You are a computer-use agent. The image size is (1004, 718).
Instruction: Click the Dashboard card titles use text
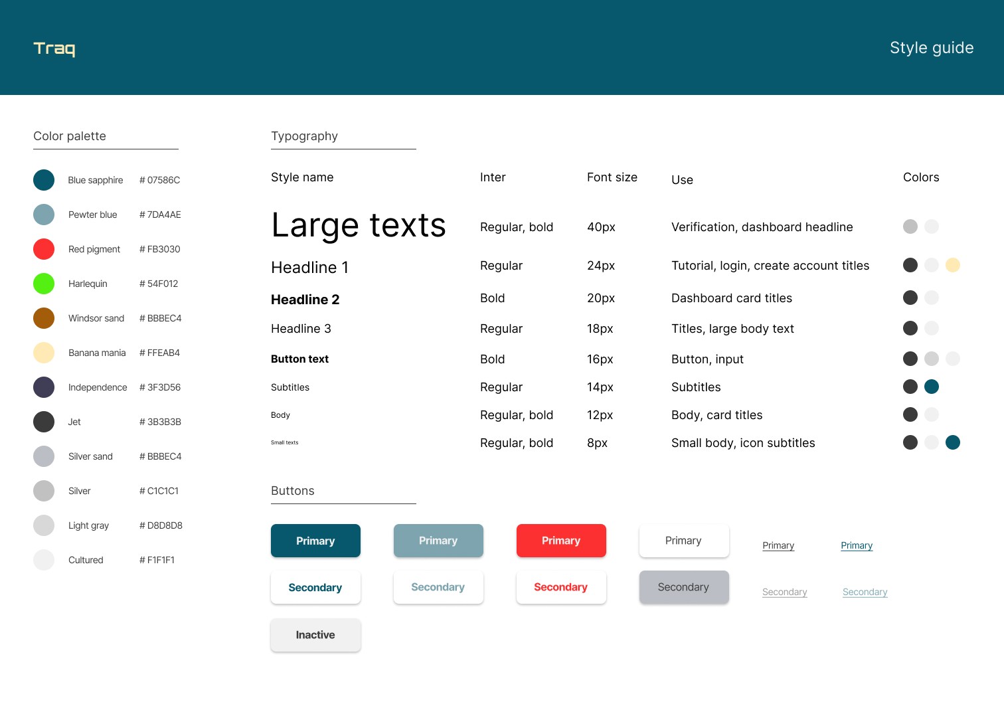(732, 298)
